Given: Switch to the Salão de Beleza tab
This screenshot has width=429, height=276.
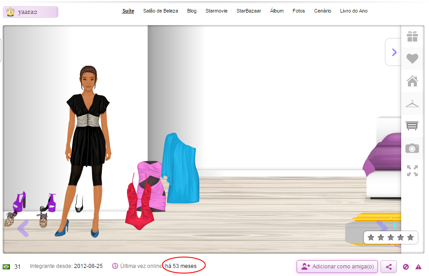Looking at the screenshot, I should point(161,11).
